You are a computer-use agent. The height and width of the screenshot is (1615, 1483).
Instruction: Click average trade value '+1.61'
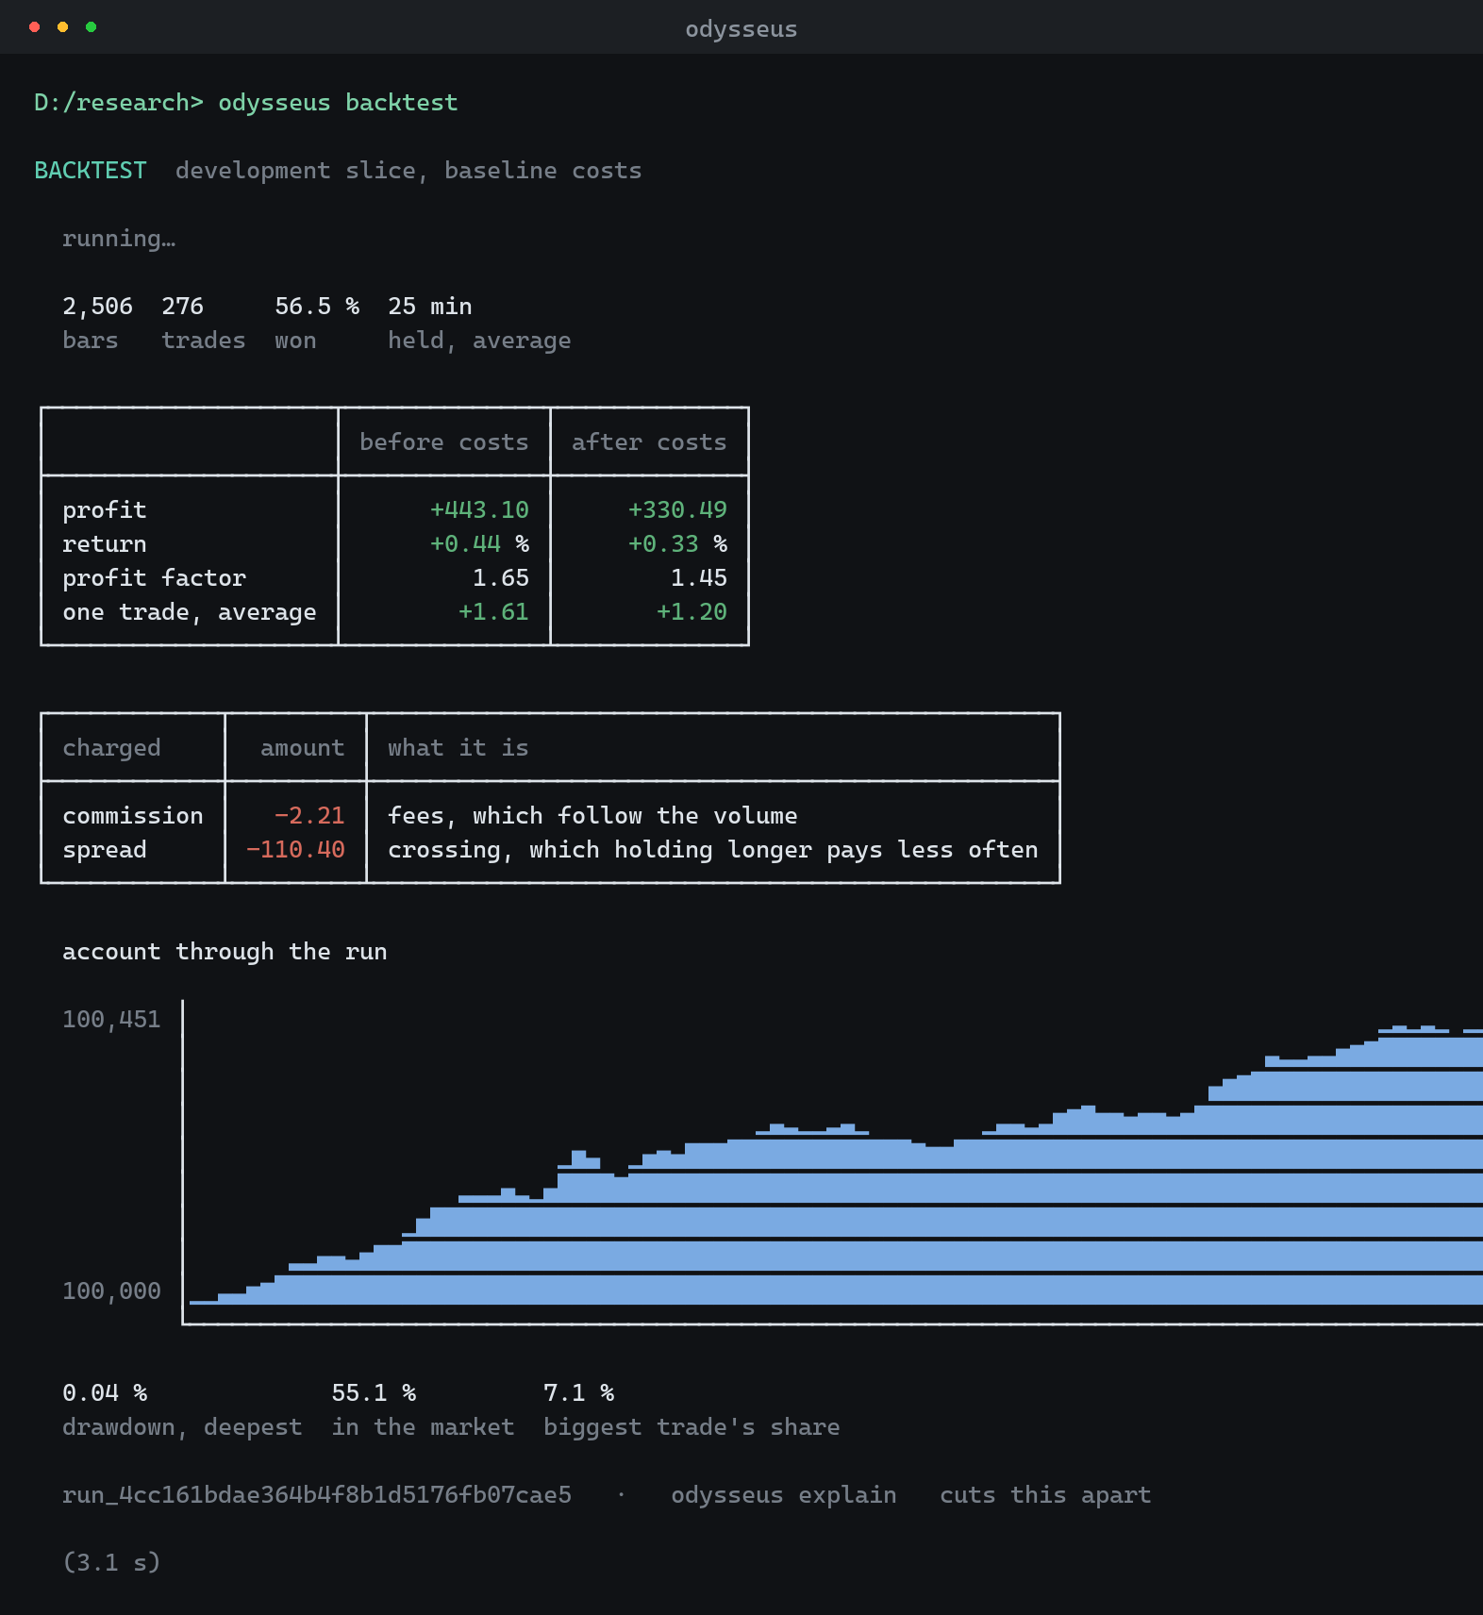click(493, 612)
